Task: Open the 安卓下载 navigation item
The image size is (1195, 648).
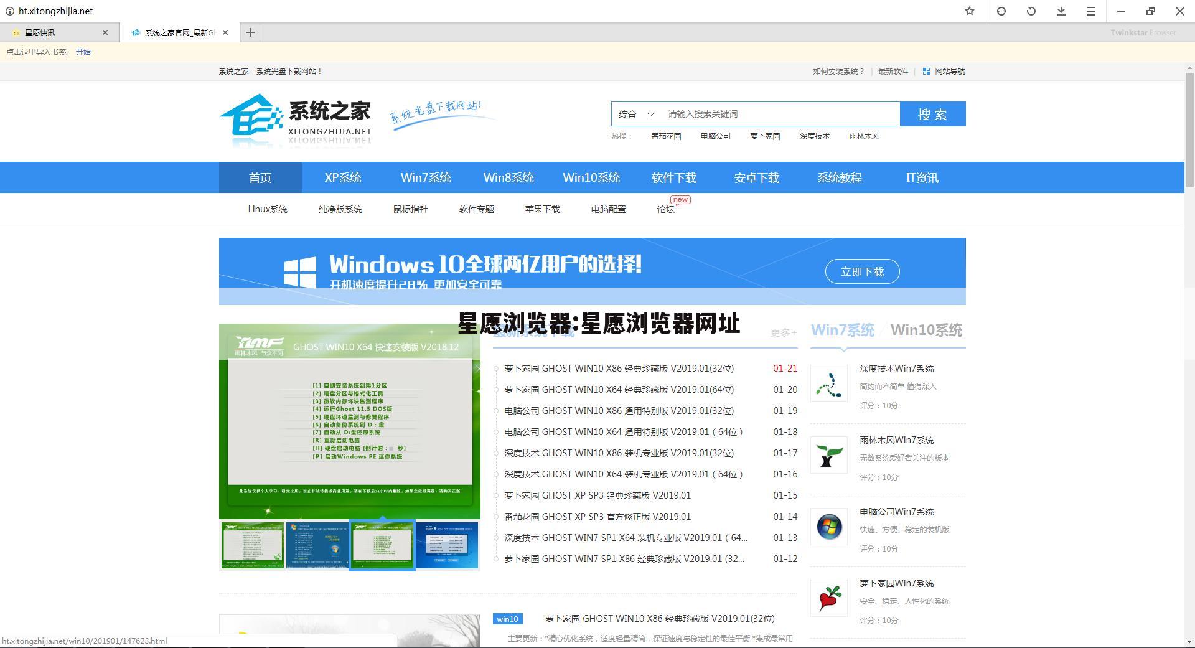Action: tap(757, 177)
